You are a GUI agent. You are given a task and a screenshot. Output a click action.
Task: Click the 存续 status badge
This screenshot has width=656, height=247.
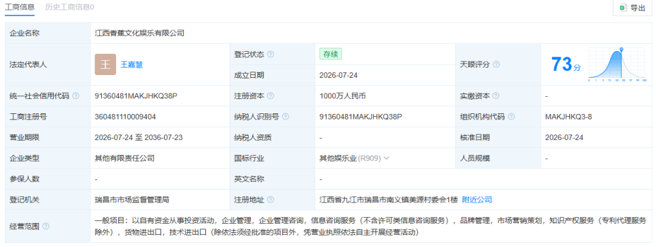coord(331,54)
